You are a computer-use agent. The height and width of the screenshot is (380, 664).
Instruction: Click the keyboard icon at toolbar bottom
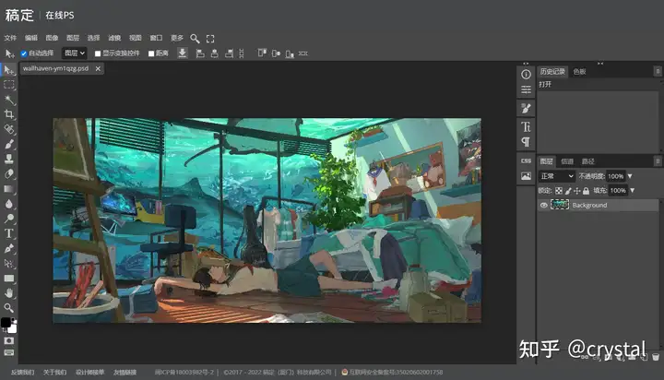[9, 352]
